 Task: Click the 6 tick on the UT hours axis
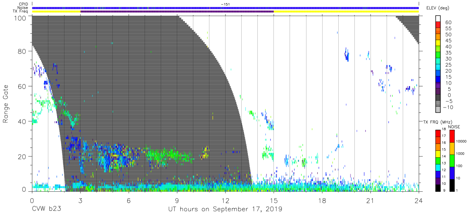pos(128,200)
